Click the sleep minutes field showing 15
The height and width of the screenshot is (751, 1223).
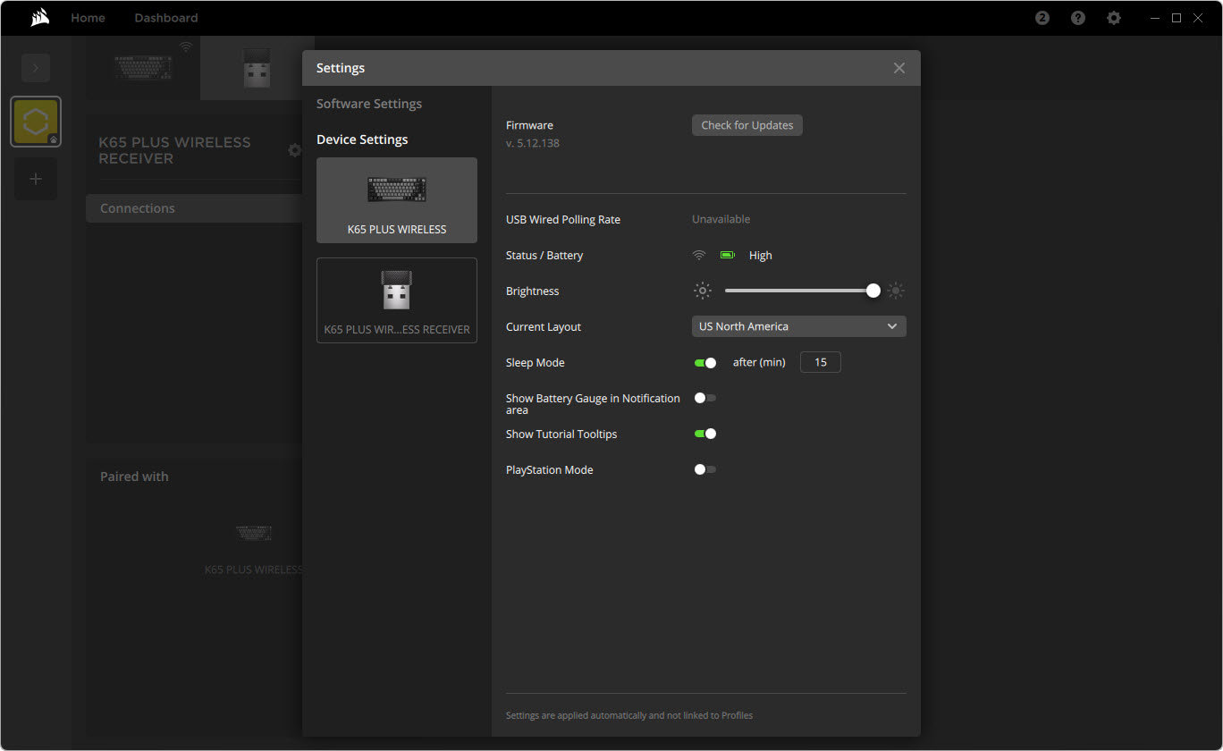pos(821,362)
